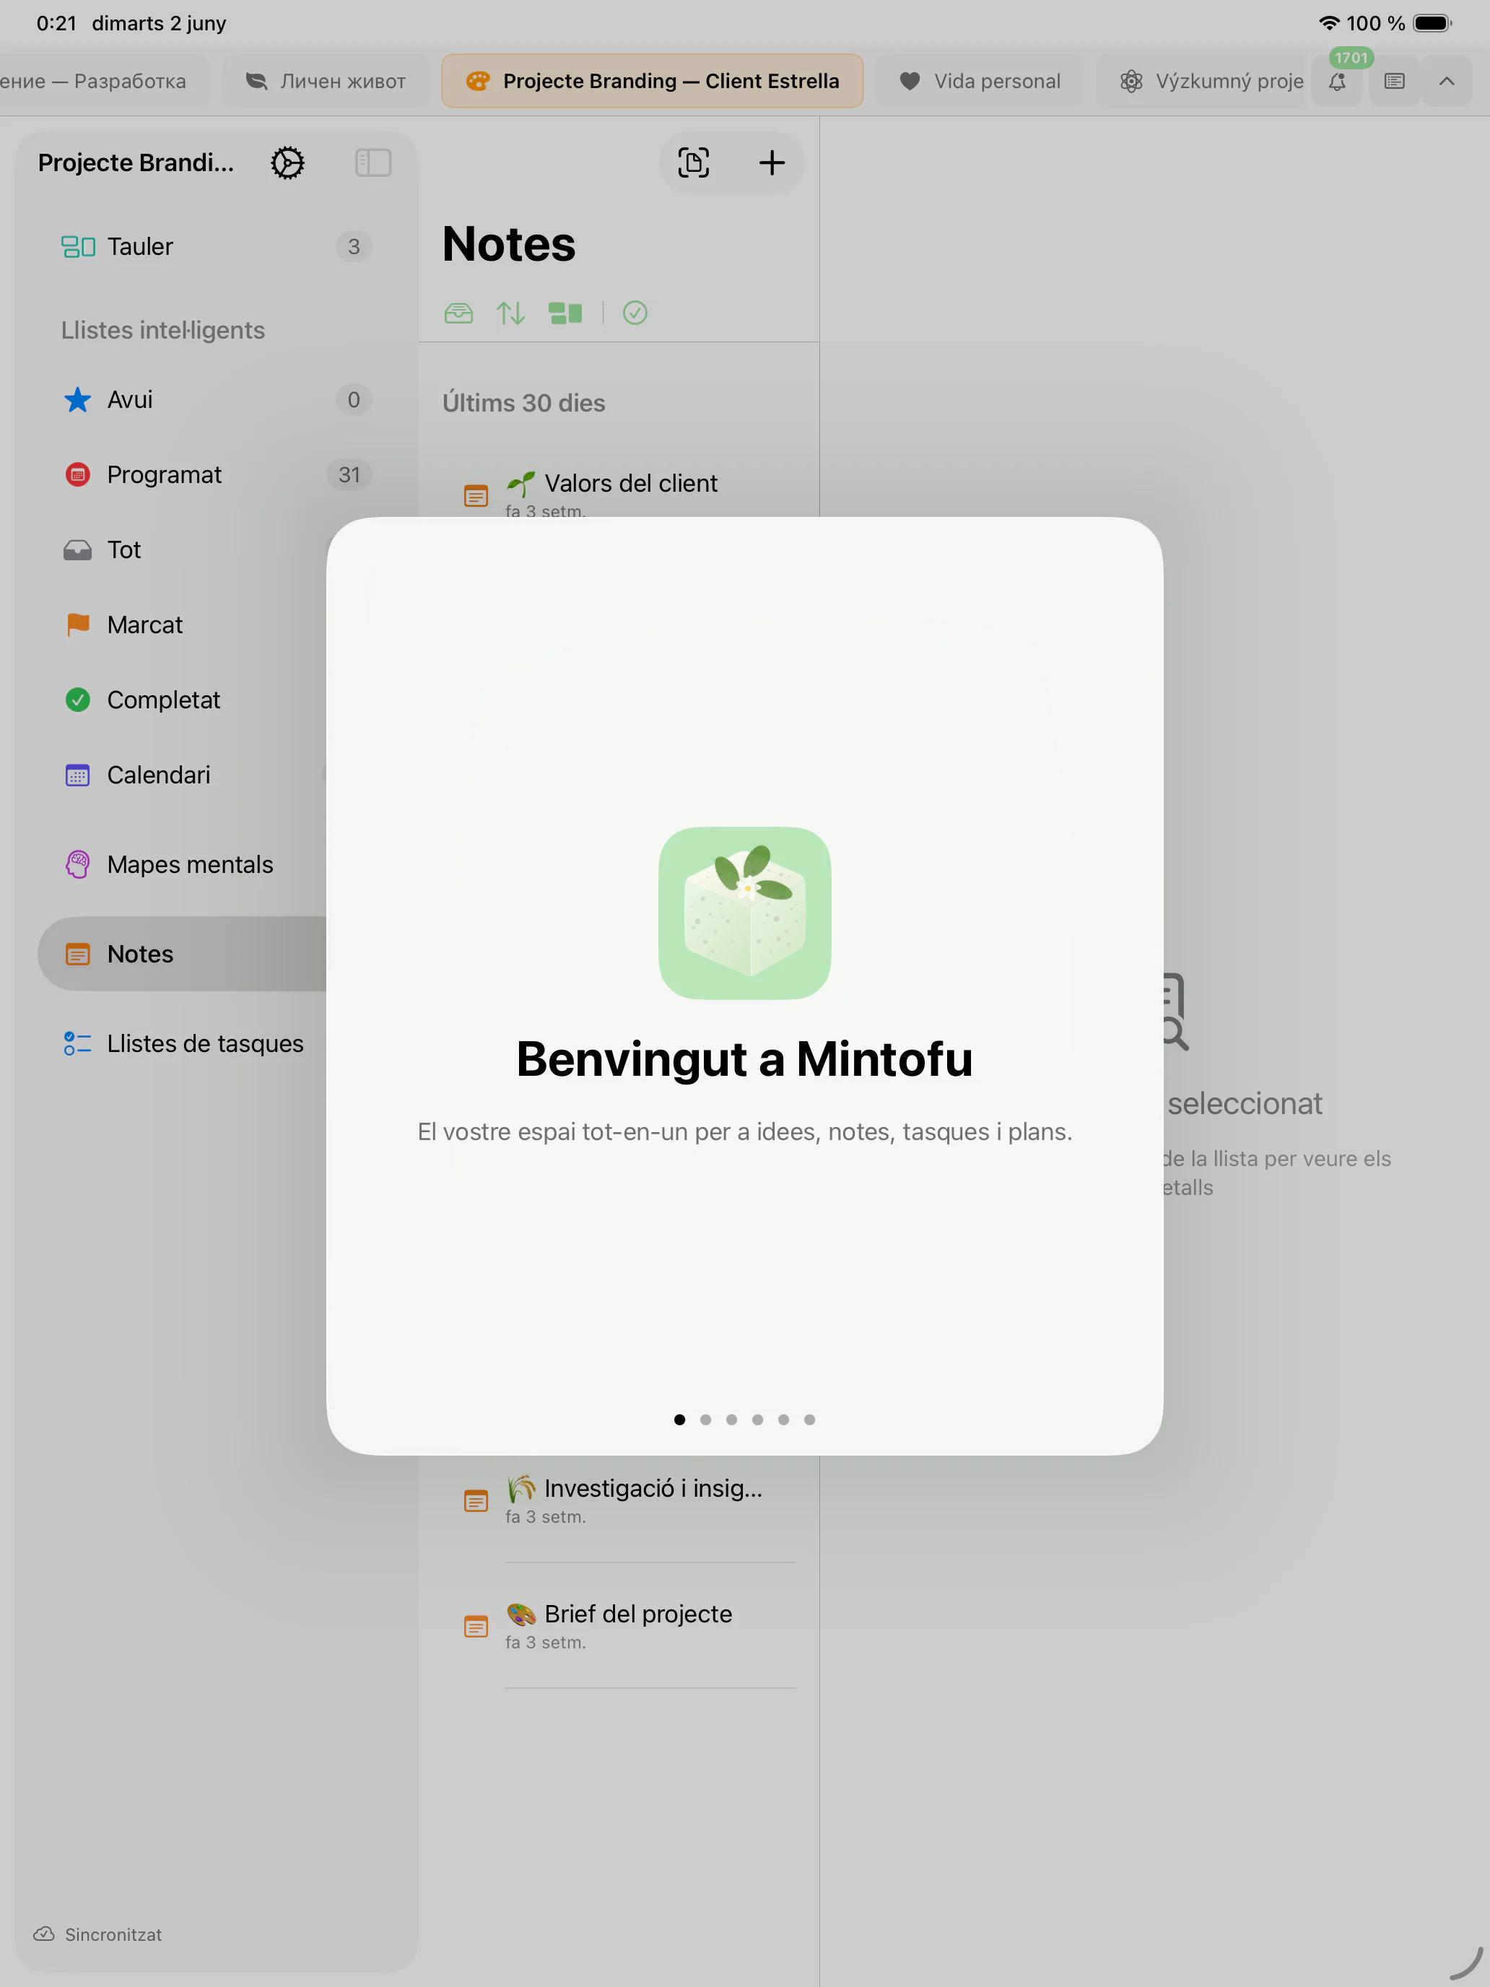This screenshot has width=1490, height=1987.
Task: Click the list view icon in tab bar
Action: [1394, 81]
